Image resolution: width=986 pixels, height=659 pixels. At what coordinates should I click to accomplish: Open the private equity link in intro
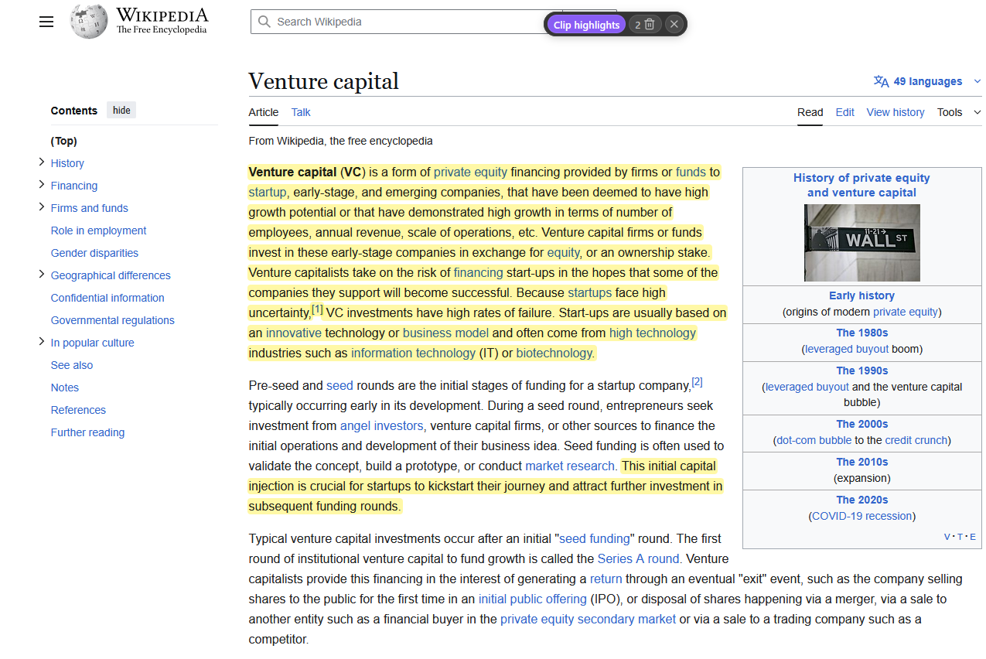(x=470, y=172)
